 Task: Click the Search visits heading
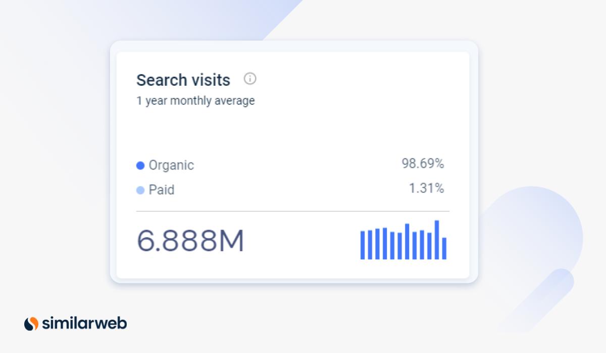click(183, 80)
